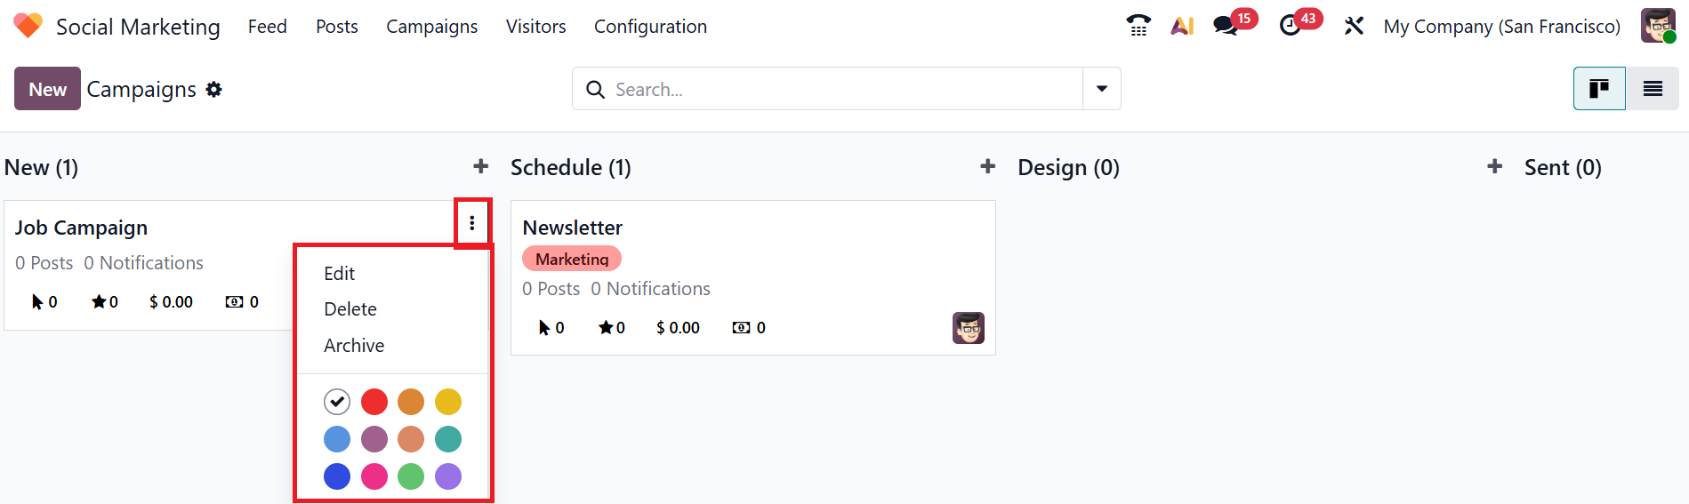Open the conversations messages icon
Screen dimensions: 1689x504
click(1226, 26)
